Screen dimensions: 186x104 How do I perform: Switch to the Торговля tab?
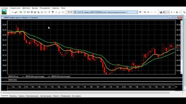(5, 96)
